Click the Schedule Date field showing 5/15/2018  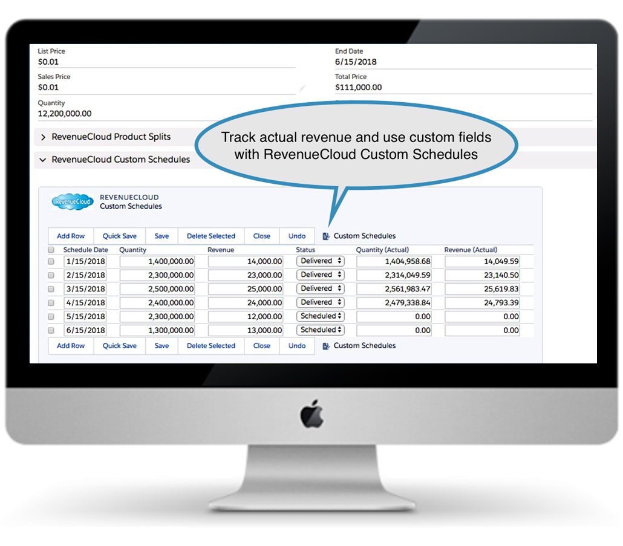tap(85, 316)
